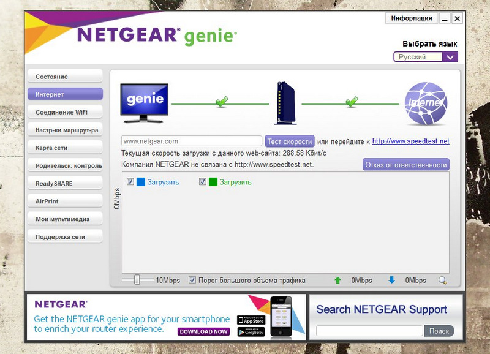Open Поддержка сети section
This screenshot has width=490, height=354.
(65, 237)
